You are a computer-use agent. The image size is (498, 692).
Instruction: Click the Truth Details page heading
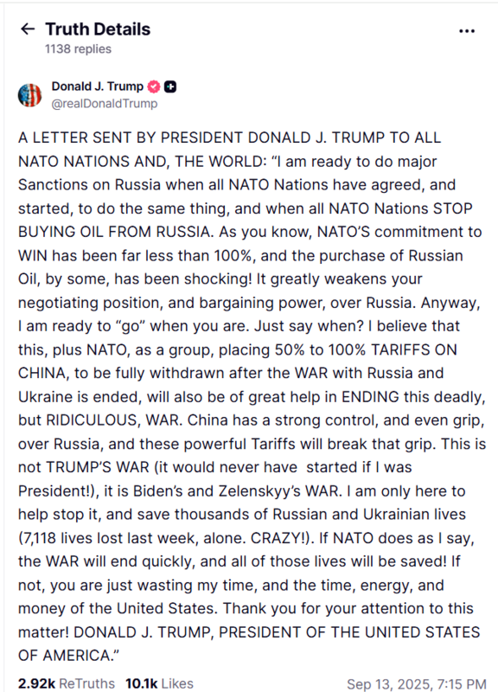pos(98,29)
